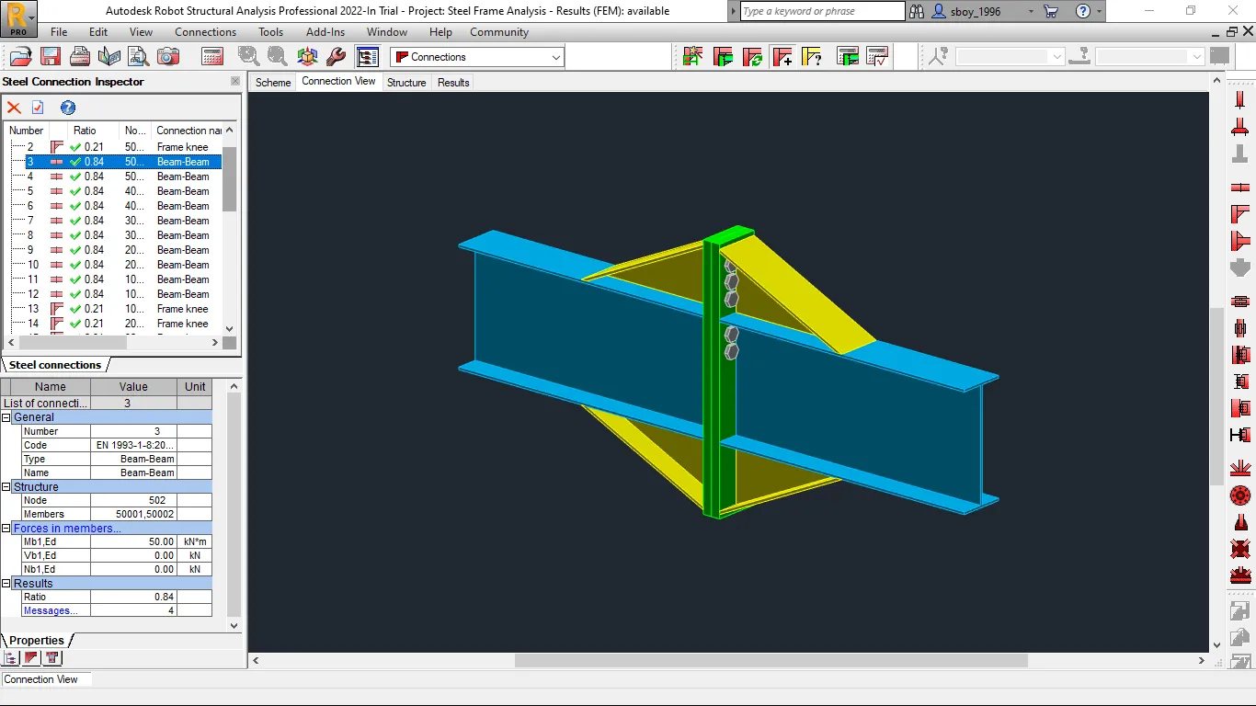Image resolution: width=1256 pixels, height=706 pixels.
Task: Click the connection icon with plus sign
Action: tap(782, 57)
